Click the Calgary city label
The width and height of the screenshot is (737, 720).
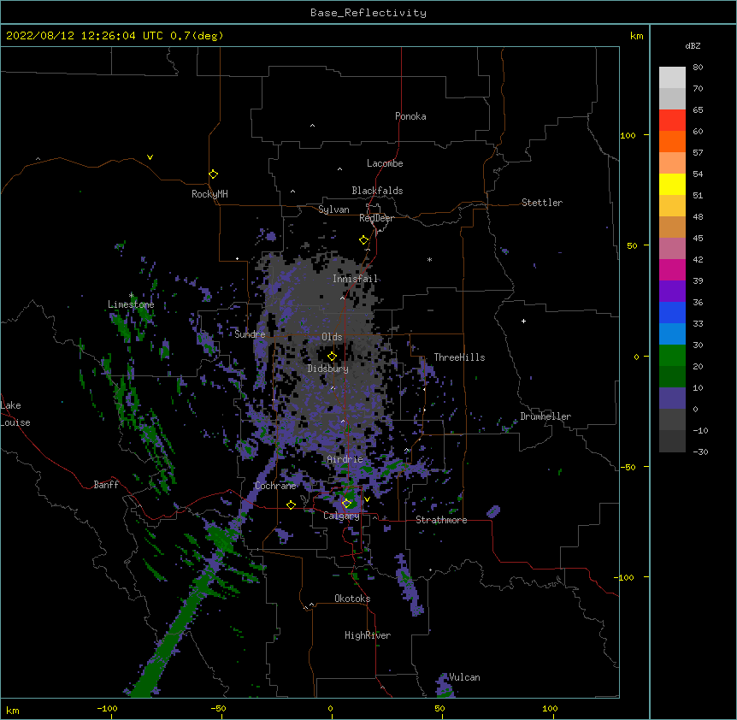tap(341, 516)
